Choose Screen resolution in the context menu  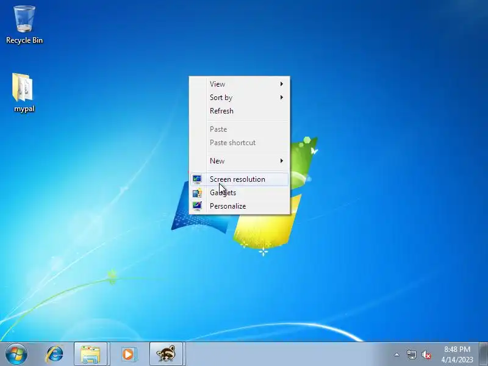coord(239,179)
